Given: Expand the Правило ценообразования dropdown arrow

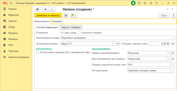Looking at the screenshot, I should [169, 53].
